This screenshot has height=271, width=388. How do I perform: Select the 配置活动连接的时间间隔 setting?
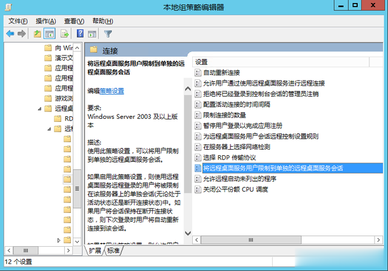point(236,104)
